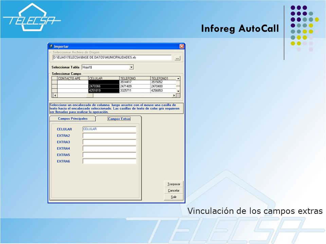Switch to the Campos Extras tab
This screenshot has height=244, width=326.
(119, 119)
